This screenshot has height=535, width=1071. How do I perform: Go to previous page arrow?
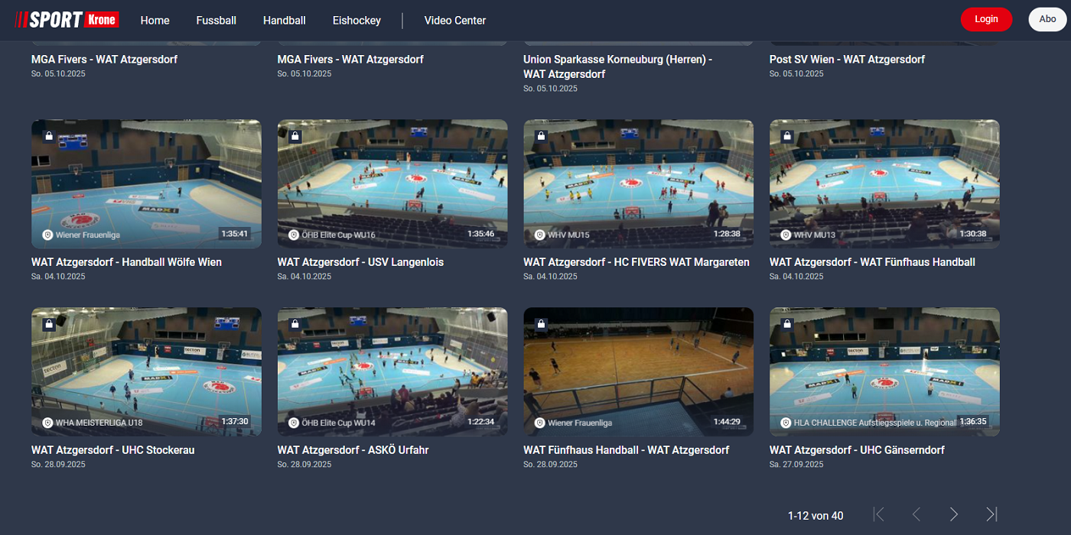[916, 514]
